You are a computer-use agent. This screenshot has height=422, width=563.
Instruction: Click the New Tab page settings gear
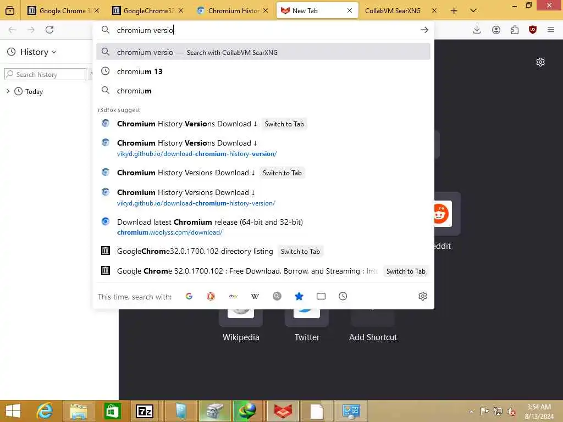540,62
